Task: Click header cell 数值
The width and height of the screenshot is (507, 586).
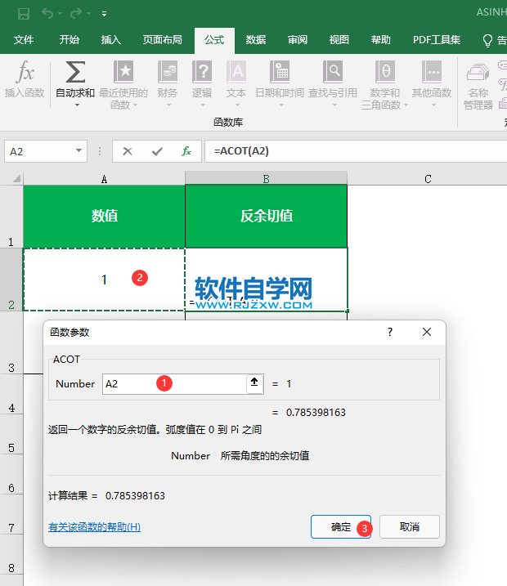Action: point(105,217)
